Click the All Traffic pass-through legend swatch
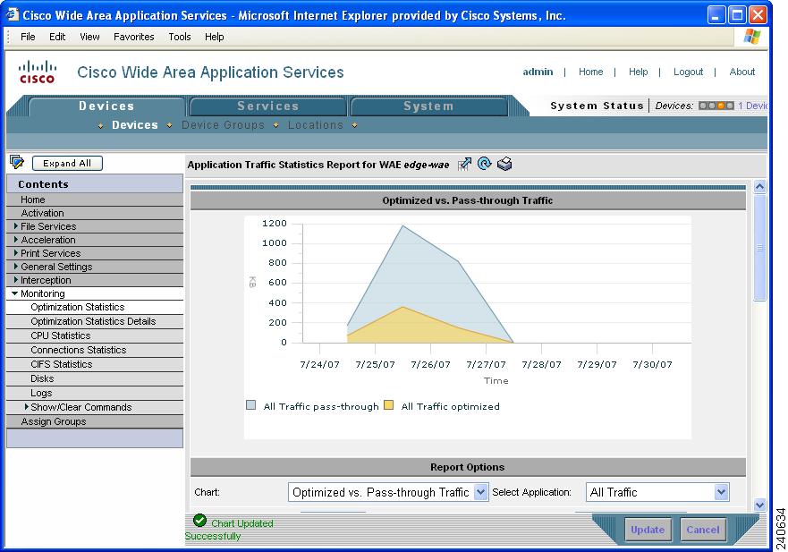 point(250,405)
